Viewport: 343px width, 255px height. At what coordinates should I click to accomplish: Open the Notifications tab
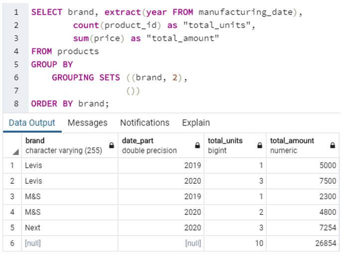[144, 123]
